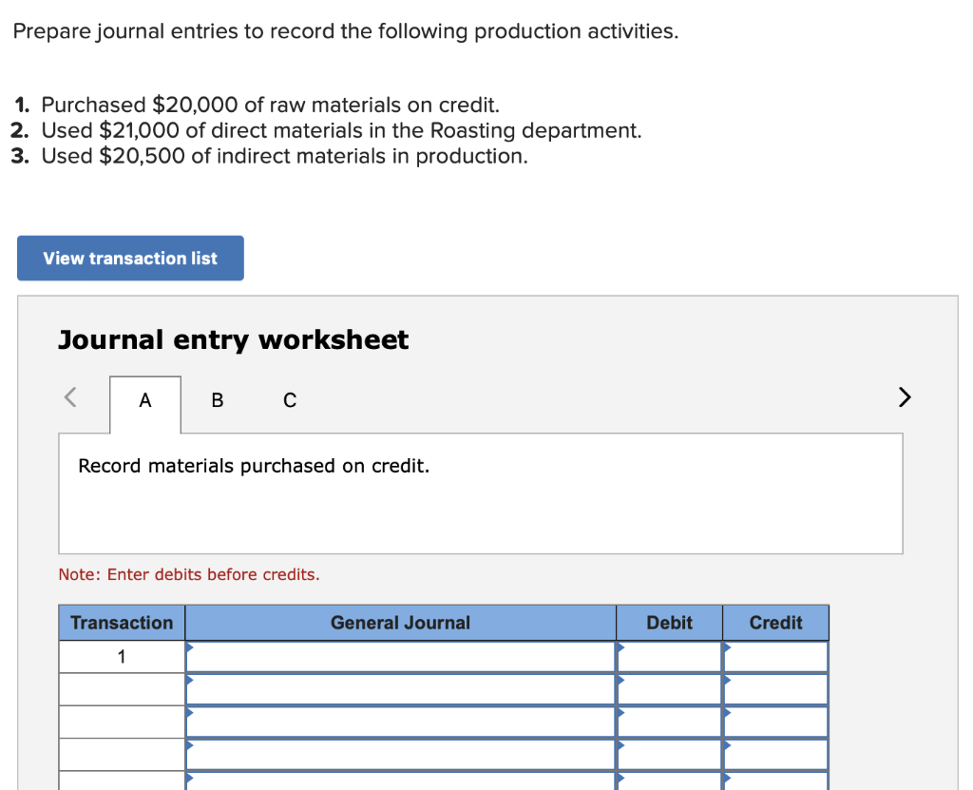This screenshot has height=790, width=973.
Task: Click the blue flag marker in the first Debit cell
Action: pyautogui.click(x=620, y=649)
